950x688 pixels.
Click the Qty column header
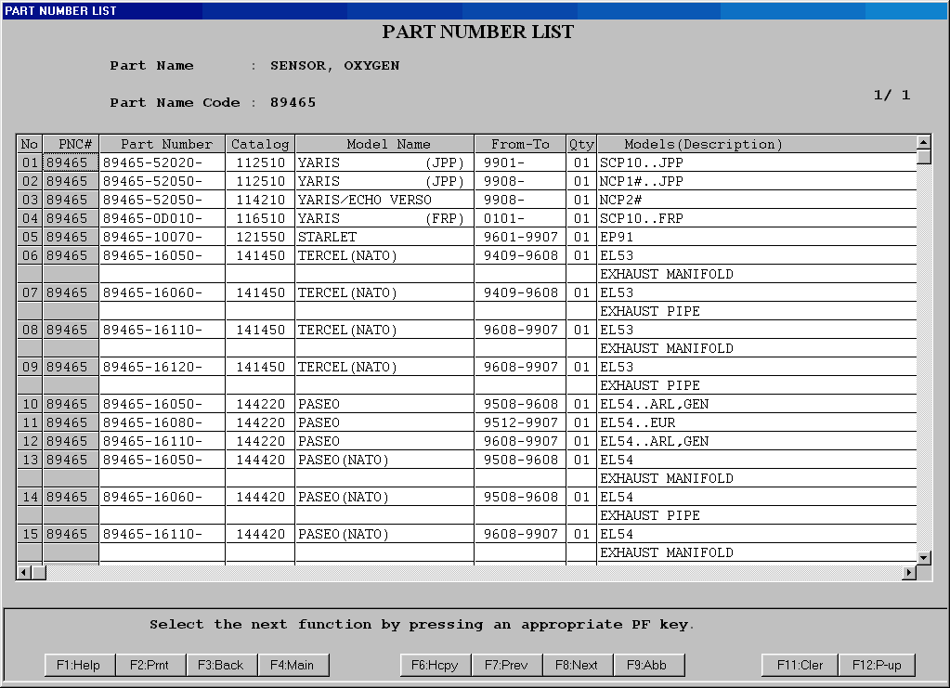[581, 144]
